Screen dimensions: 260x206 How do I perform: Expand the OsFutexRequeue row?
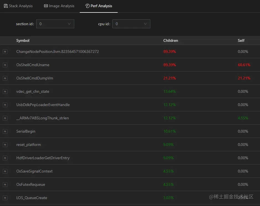click(x=5, y=184)
